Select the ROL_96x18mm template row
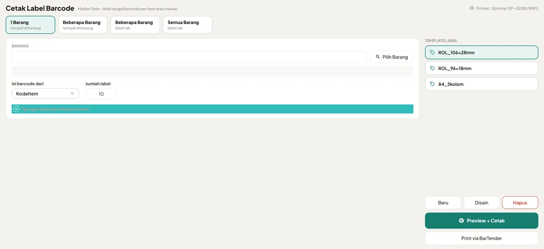The width and height of the screenshot is (544, 249). tap(481, 68)
